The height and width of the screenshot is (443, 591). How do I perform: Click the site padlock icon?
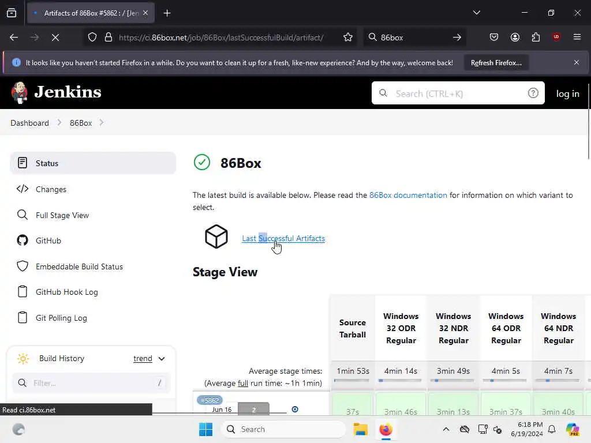coord(109,37)
